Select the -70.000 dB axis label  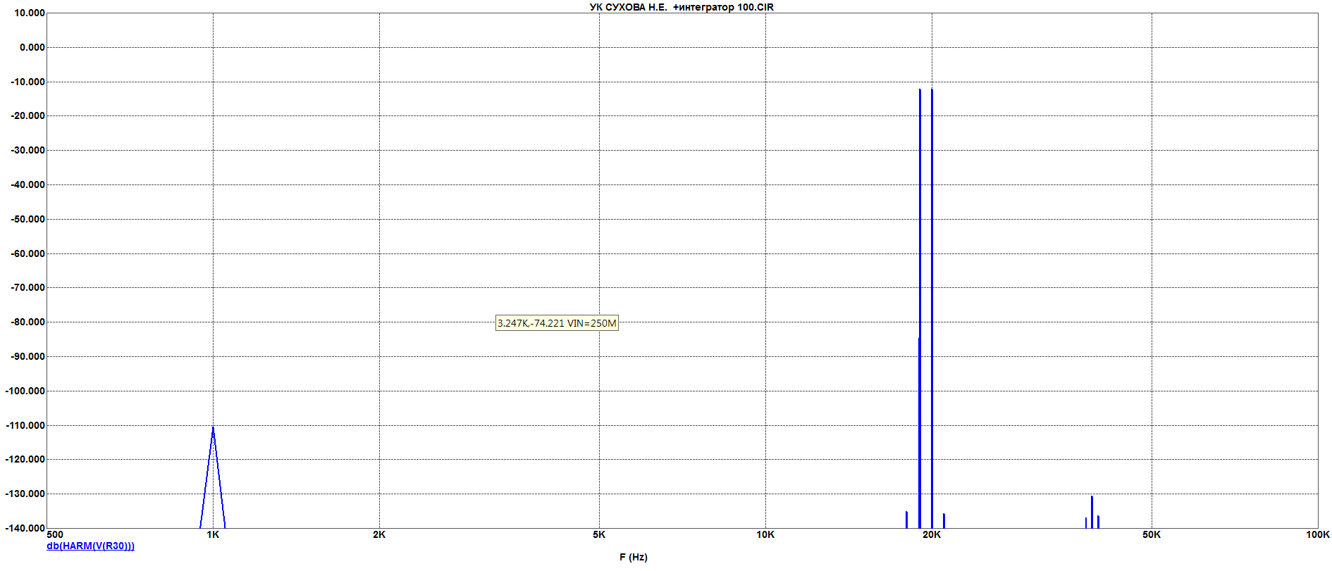point(27,287)
